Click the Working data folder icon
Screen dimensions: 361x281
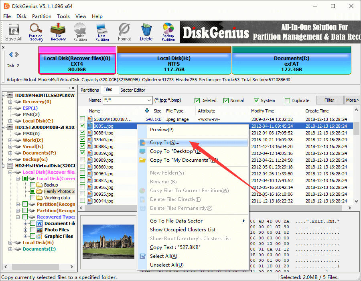(x=40, y=198)
